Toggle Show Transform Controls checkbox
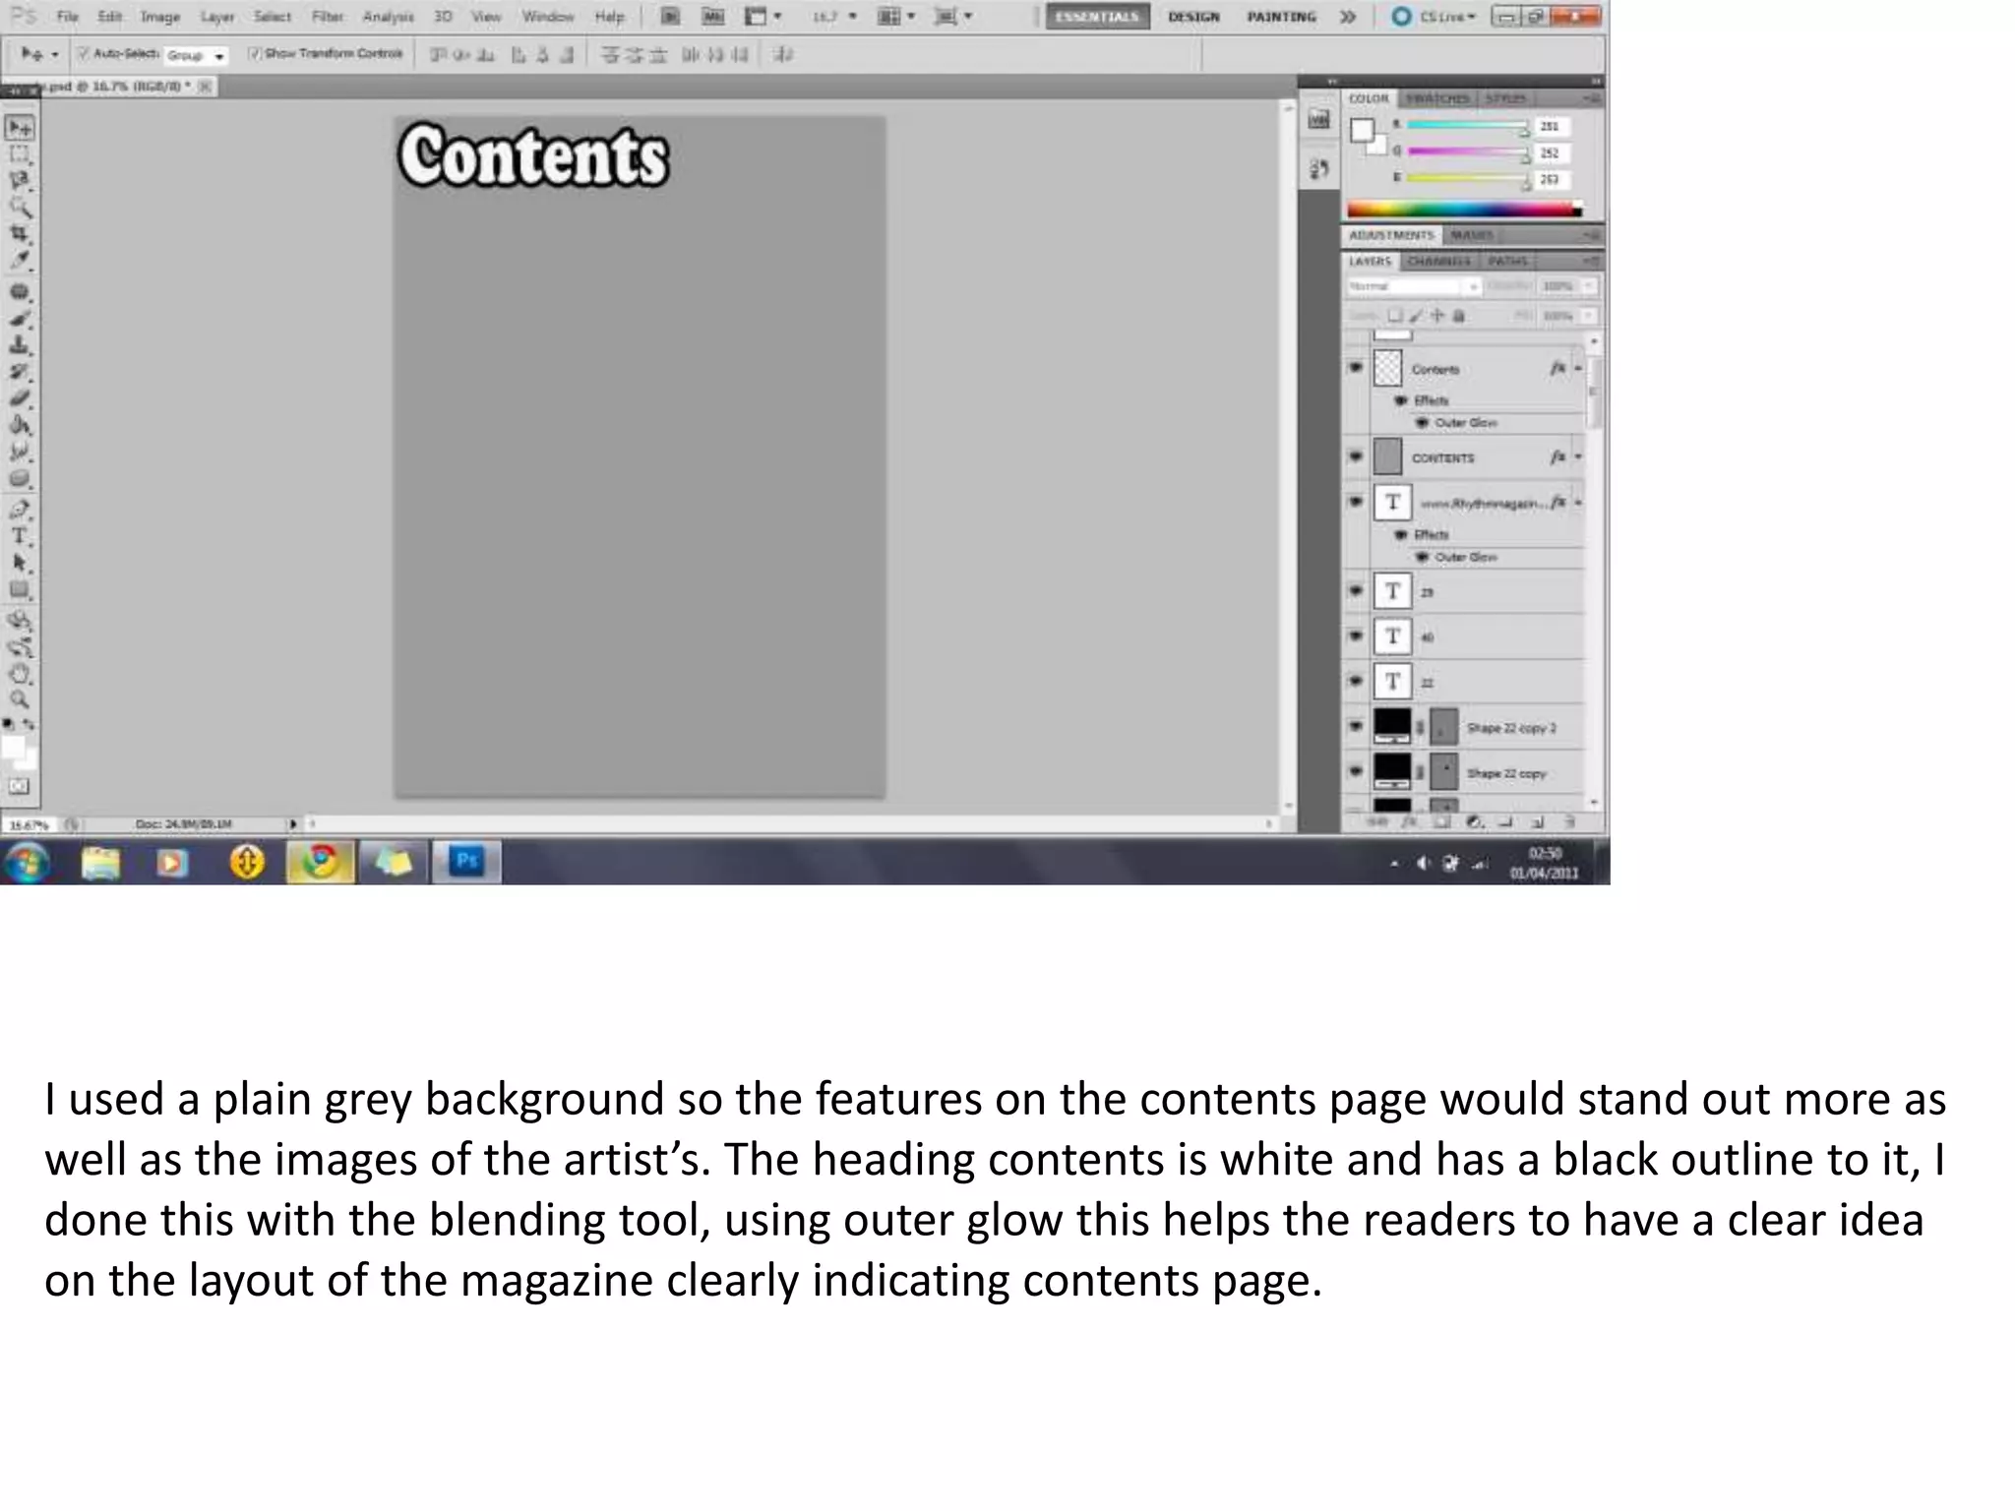This screenshot has height=1511, width=2015. click(x=255, y=54)
